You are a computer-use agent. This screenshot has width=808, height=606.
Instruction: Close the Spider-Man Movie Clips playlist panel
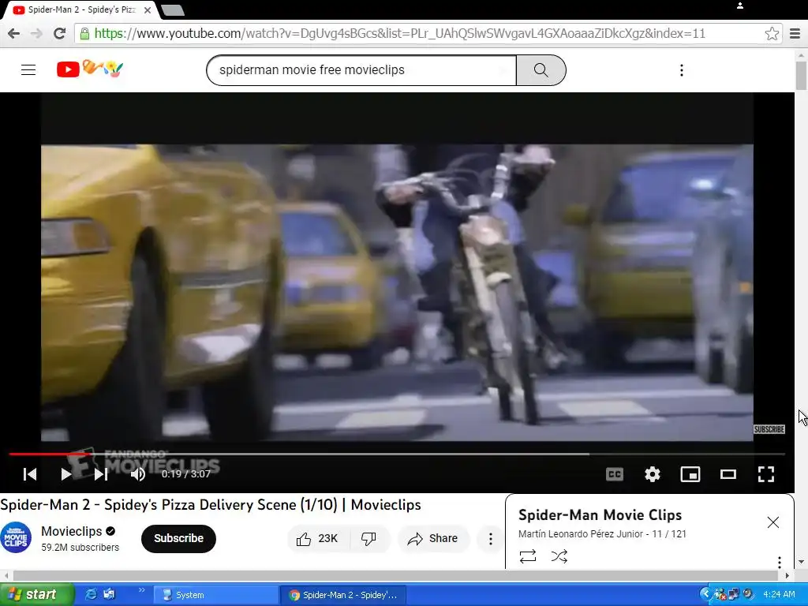pos(773,522)
